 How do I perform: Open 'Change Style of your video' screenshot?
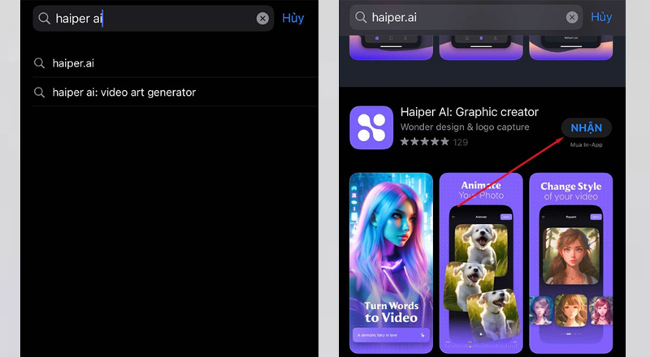(x=571, y=263)
